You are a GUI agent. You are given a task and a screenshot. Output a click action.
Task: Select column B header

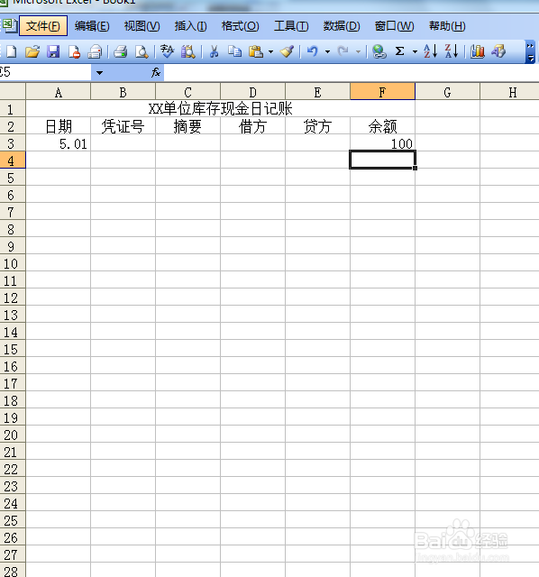point(123,92)
